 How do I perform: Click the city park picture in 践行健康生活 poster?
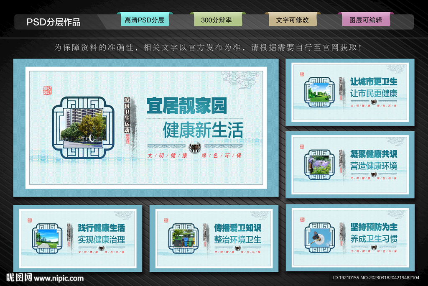pyautogui.click(x=47, y=238)
